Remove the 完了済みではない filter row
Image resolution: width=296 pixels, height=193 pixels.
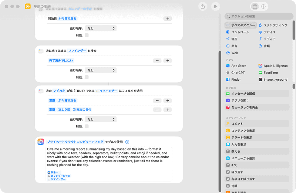pyautogui.click(x=157, y=60)
